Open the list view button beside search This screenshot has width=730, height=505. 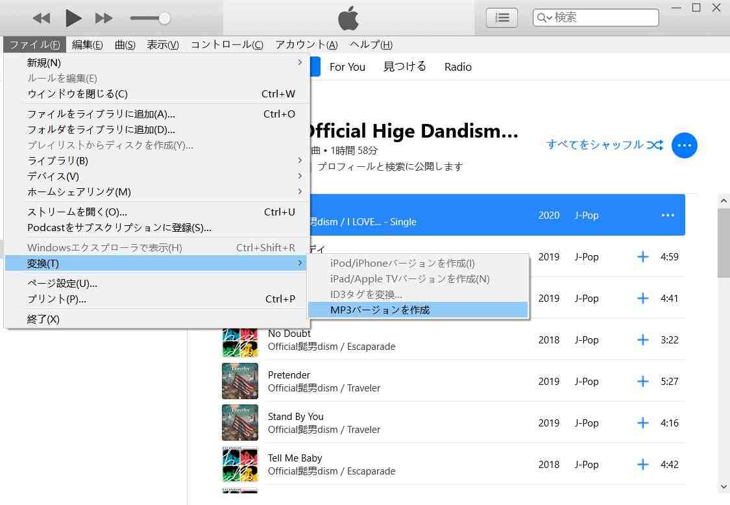coord(502,18)
